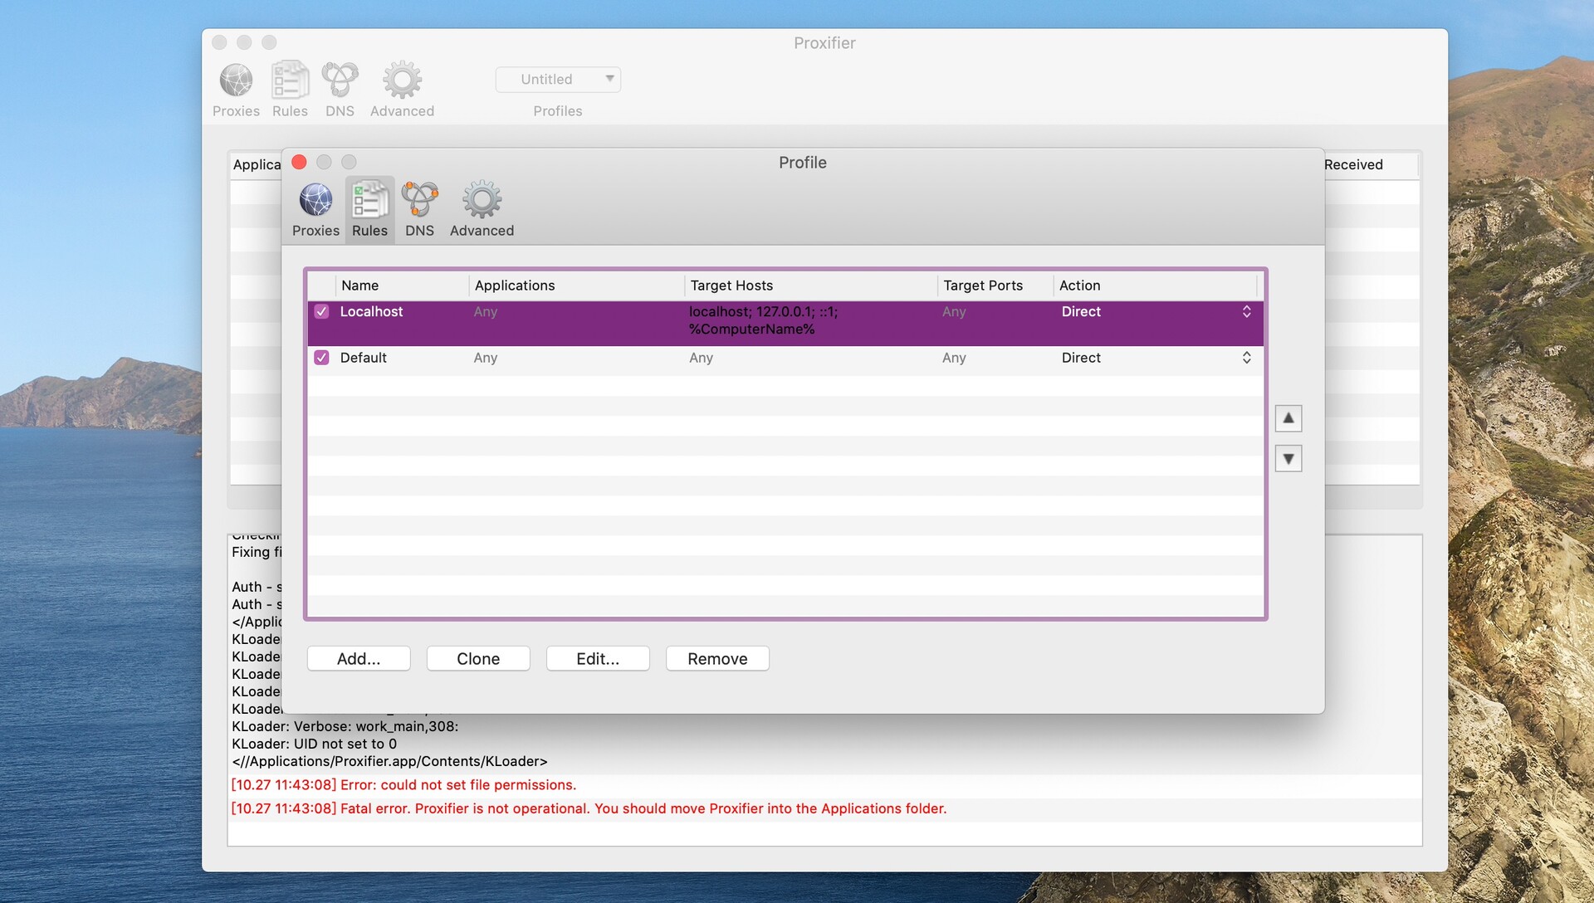Open Proxies icon in Profile window
1594x903 pixels.
point(315,209)
